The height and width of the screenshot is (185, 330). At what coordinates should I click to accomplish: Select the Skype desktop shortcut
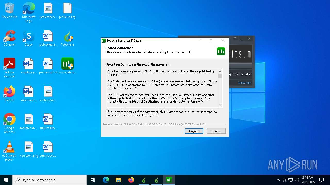pyautogui.click(x=29, y=39)
